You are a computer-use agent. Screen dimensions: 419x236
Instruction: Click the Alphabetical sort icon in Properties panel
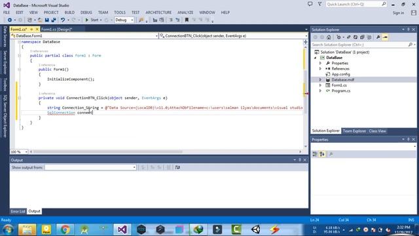click(322, 154)
